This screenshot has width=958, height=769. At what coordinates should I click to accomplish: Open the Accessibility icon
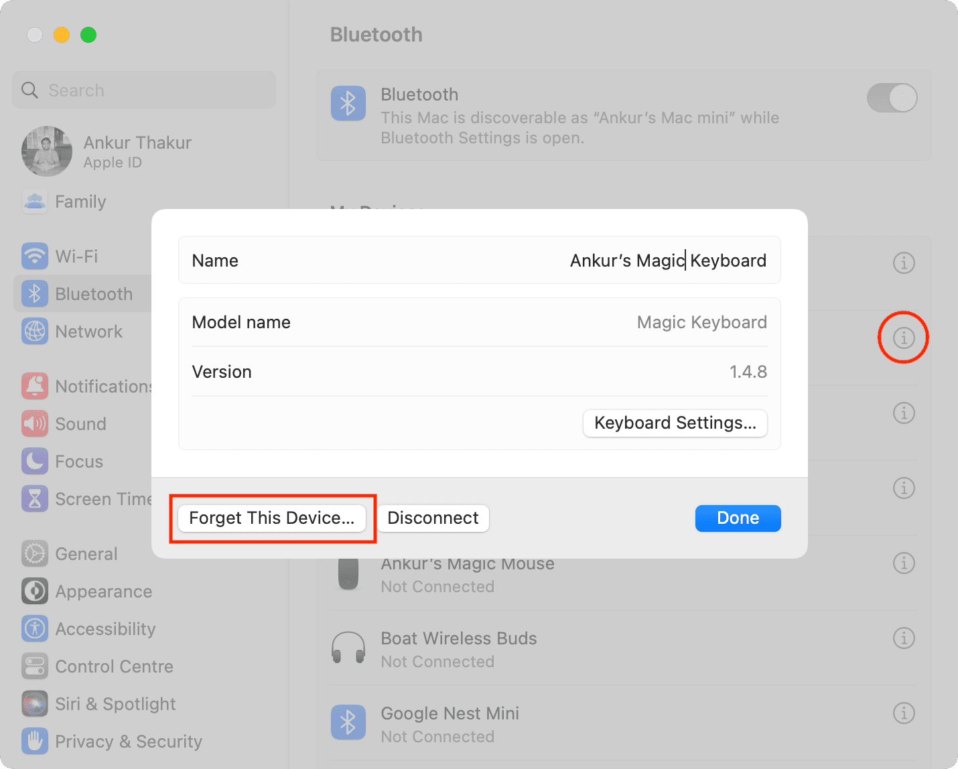click(x=35, y=628)
